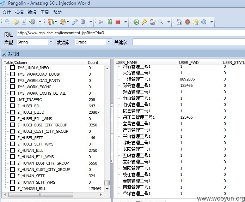Screen dimensions: 245x202
Task: Check the TMS_UNDLV_INFO table checkbox
Action: [x=12, y=68]
